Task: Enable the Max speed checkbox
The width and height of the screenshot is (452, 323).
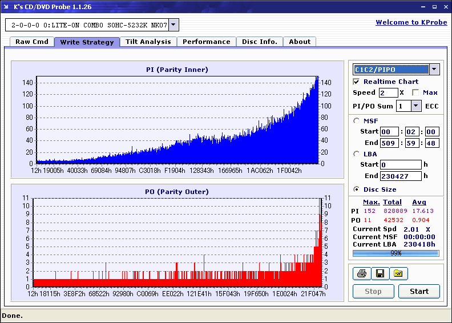Action: click(x=415, y=92)
